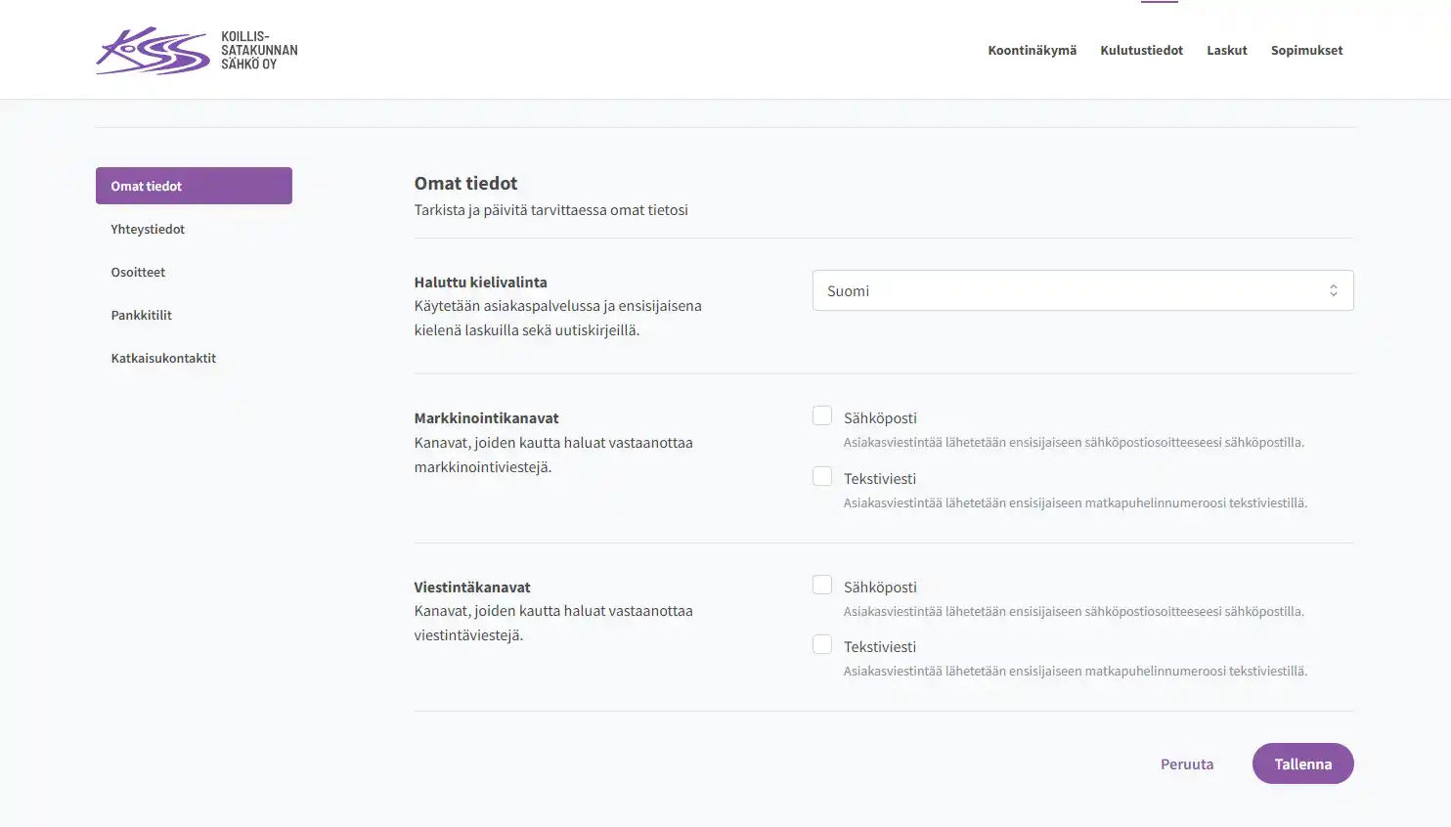Click the chevron arrows in the language selector
Viewport: 1451px width, 827px height.
click(1333, 291)
